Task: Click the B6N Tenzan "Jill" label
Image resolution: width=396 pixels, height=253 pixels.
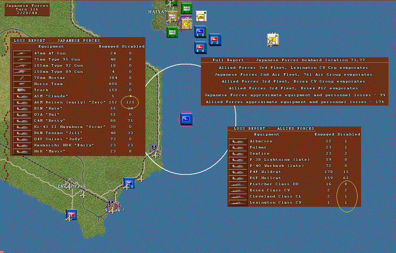Action: (58, 133)
